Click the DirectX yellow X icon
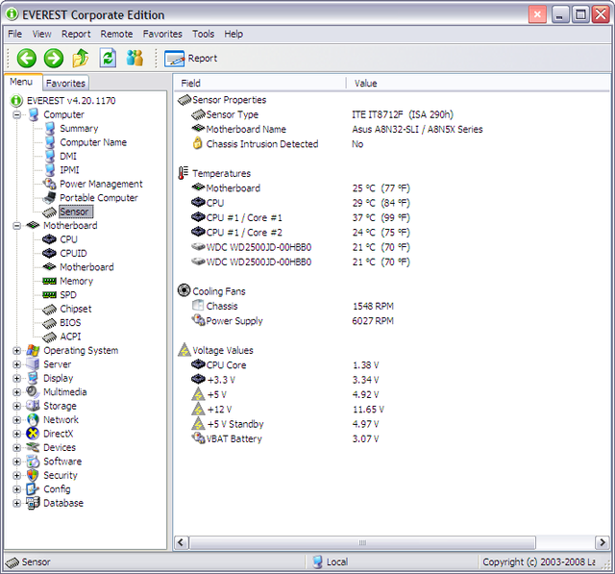 pyautogui.click(x=33, y=434)
